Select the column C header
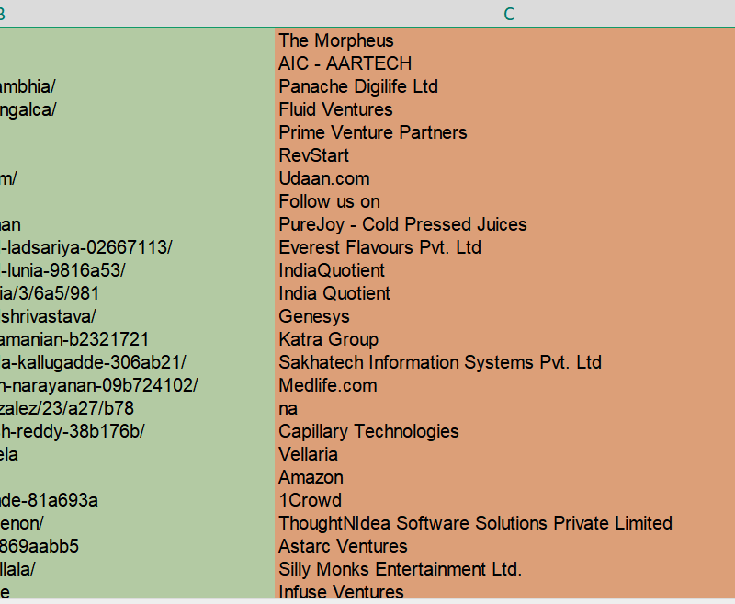The height and width of the screenshot is (604, 735). click(509, 14)
